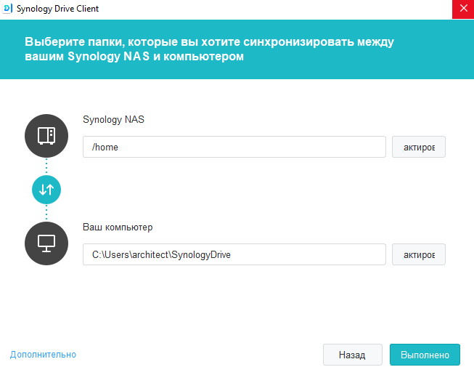
Task: Click the dotted line above the computer icon
Action: tap(46, 212)
